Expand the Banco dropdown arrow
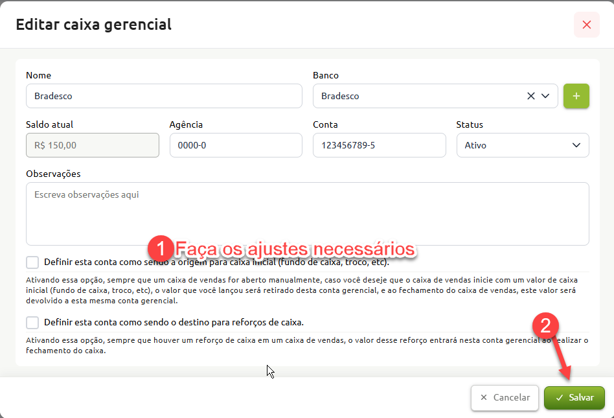614x418 pixels. (x=545, y=96)
